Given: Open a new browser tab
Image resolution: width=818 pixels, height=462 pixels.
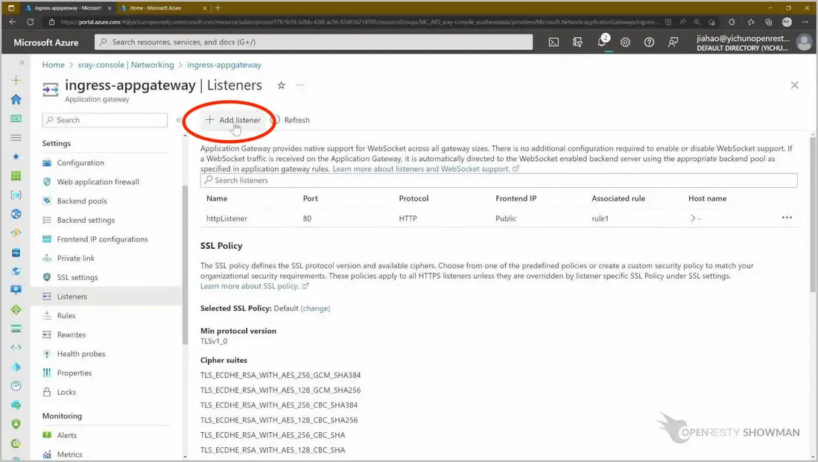Looking at the screenshot, I should tap(218, 8).
